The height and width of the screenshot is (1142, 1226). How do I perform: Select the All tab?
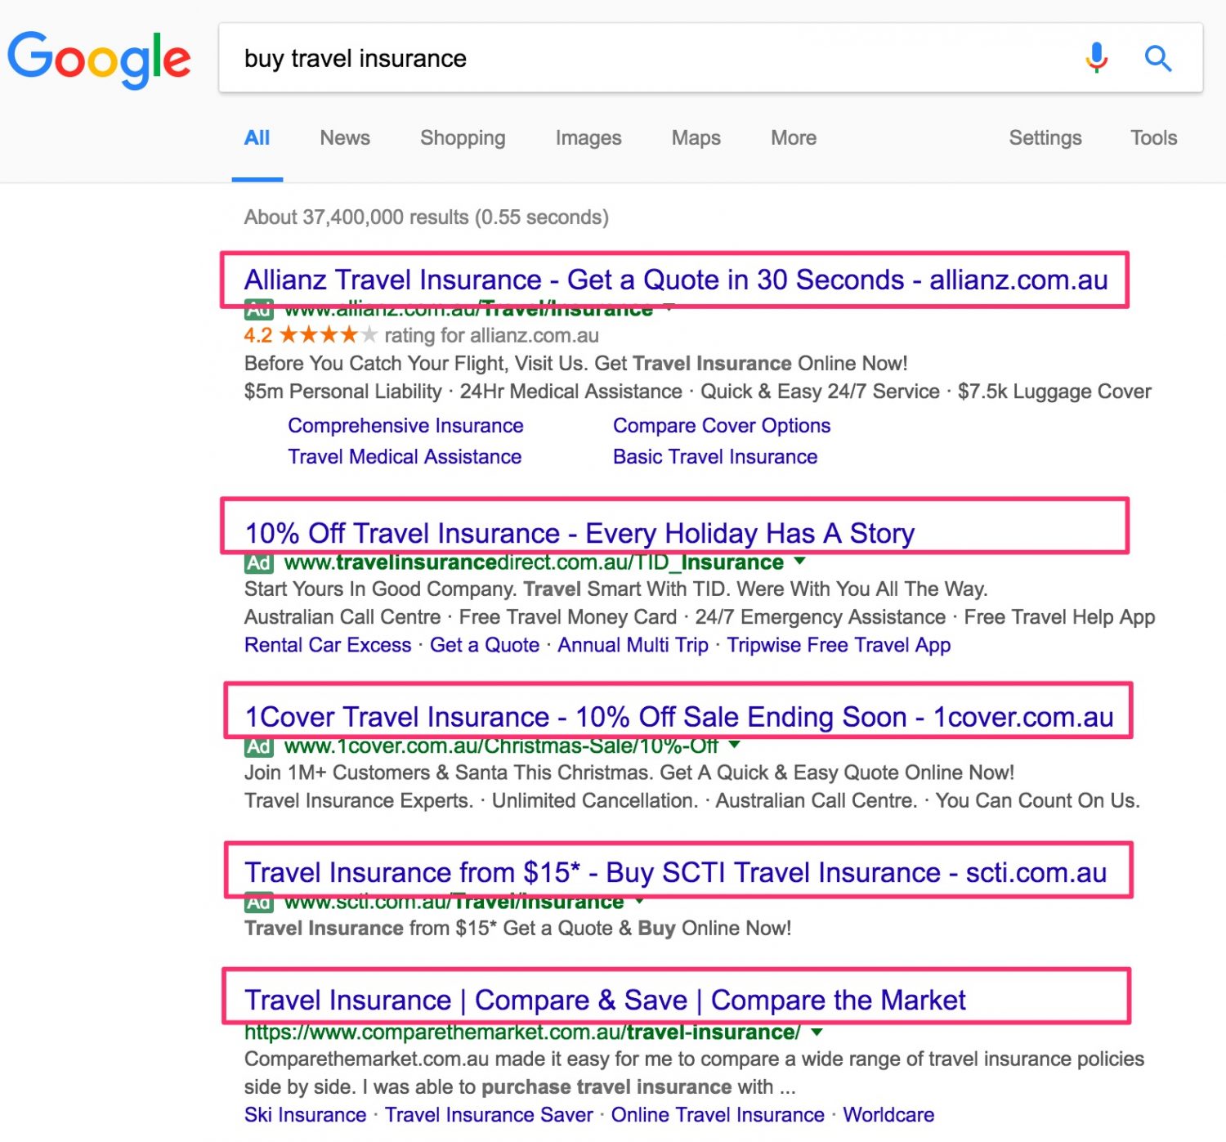point(257,137)
